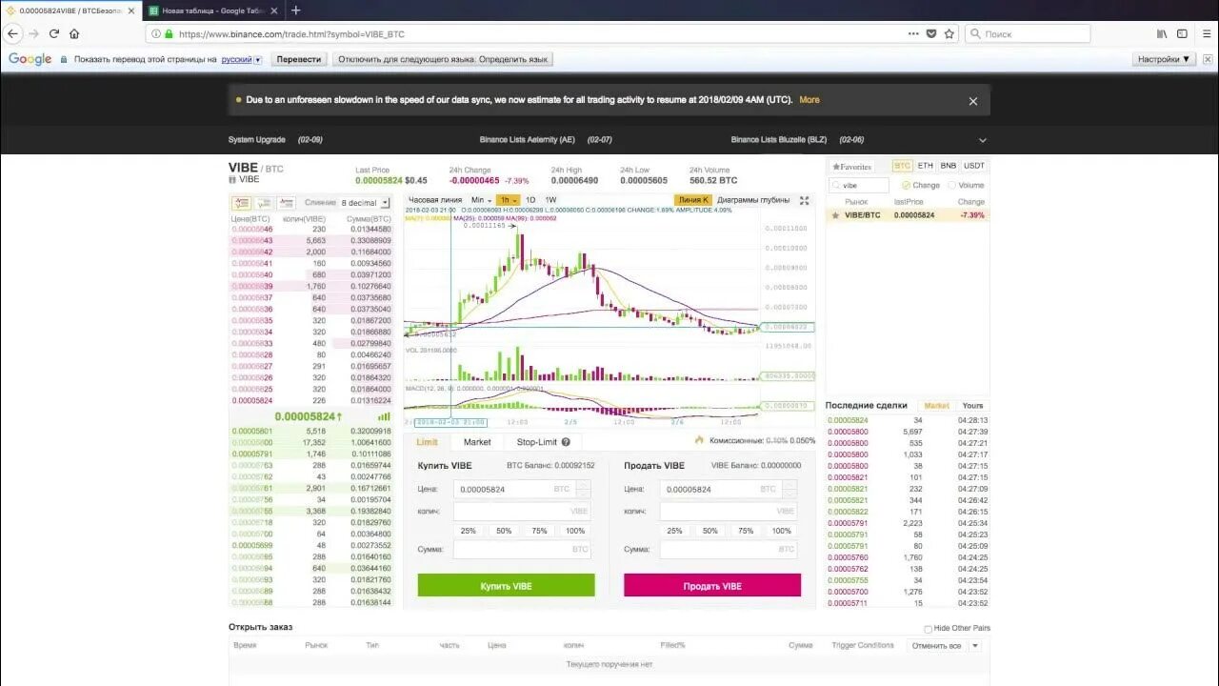Viewport: 1219px width, 686px height.
Task: Open the 1h interval dropdown on chart
Action: (x=509, y=200)
